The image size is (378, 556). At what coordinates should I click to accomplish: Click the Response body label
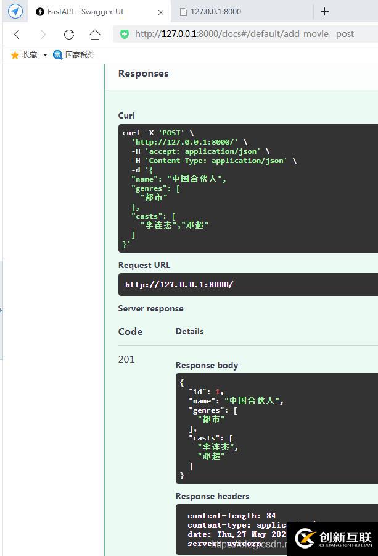[207, 365]
